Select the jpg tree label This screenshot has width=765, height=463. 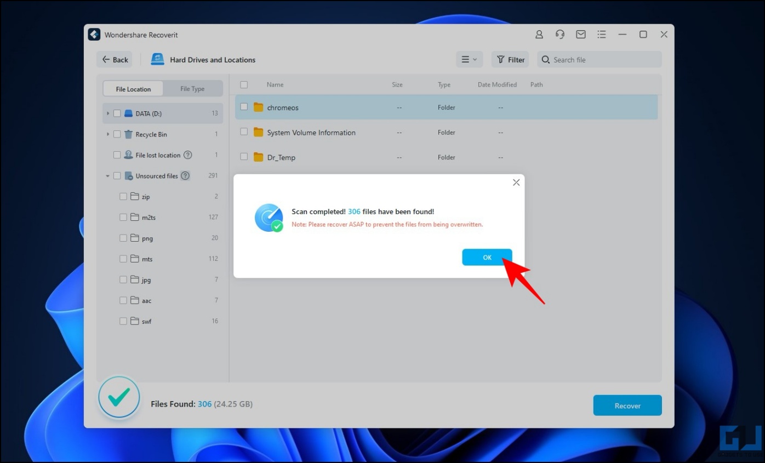[146, 280]
